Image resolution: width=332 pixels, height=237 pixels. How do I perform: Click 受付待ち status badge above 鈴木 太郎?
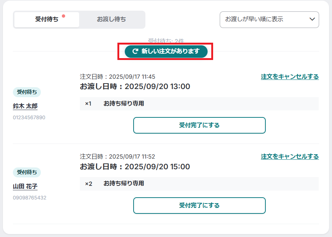27,92
